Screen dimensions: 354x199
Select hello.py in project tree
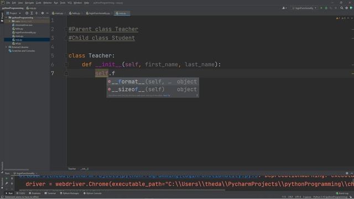click(x=18, y=29)
